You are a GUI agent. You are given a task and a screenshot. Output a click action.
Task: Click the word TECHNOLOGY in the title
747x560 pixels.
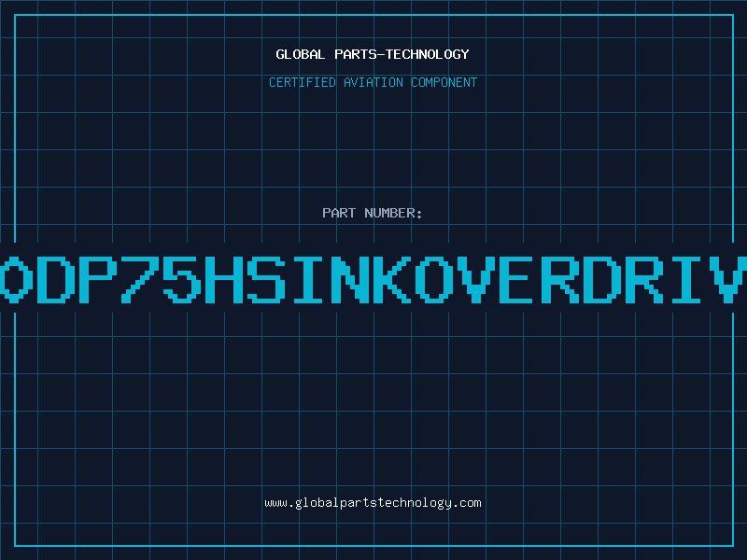(x=428, y=54)
